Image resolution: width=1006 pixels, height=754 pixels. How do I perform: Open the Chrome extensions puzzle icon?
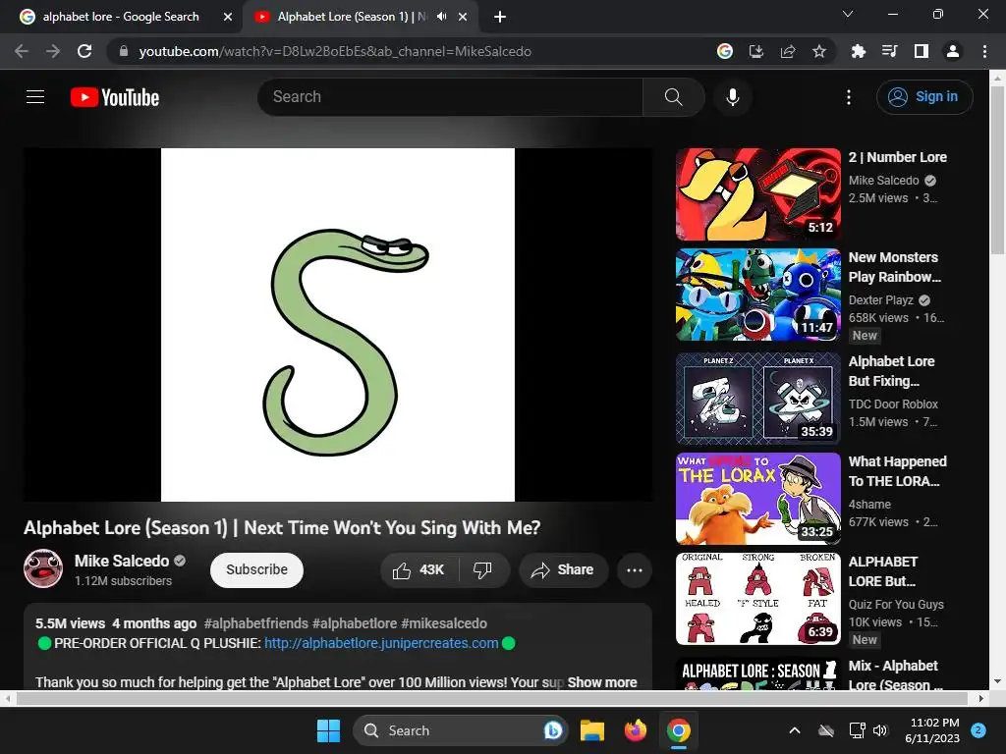[x=858, y=51]
